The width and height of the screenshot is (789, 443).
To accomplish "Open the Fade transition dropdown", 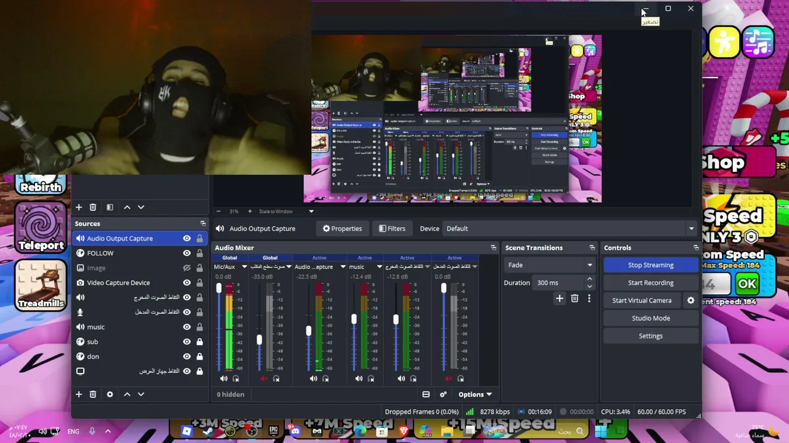I will [550, 265].
